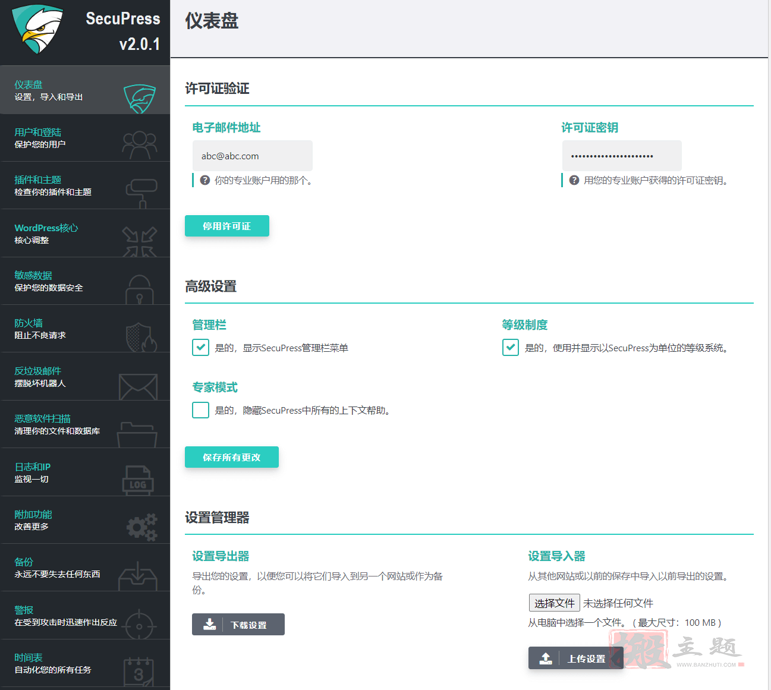Click upload icon on 上传设置 button
Screen dimensions: 771x690
click(546, 658)
